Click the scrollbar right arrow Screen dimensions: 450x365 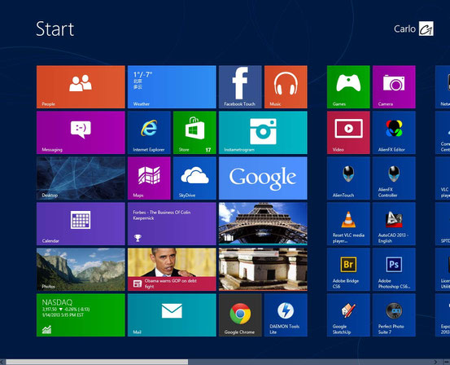[436, 362]
